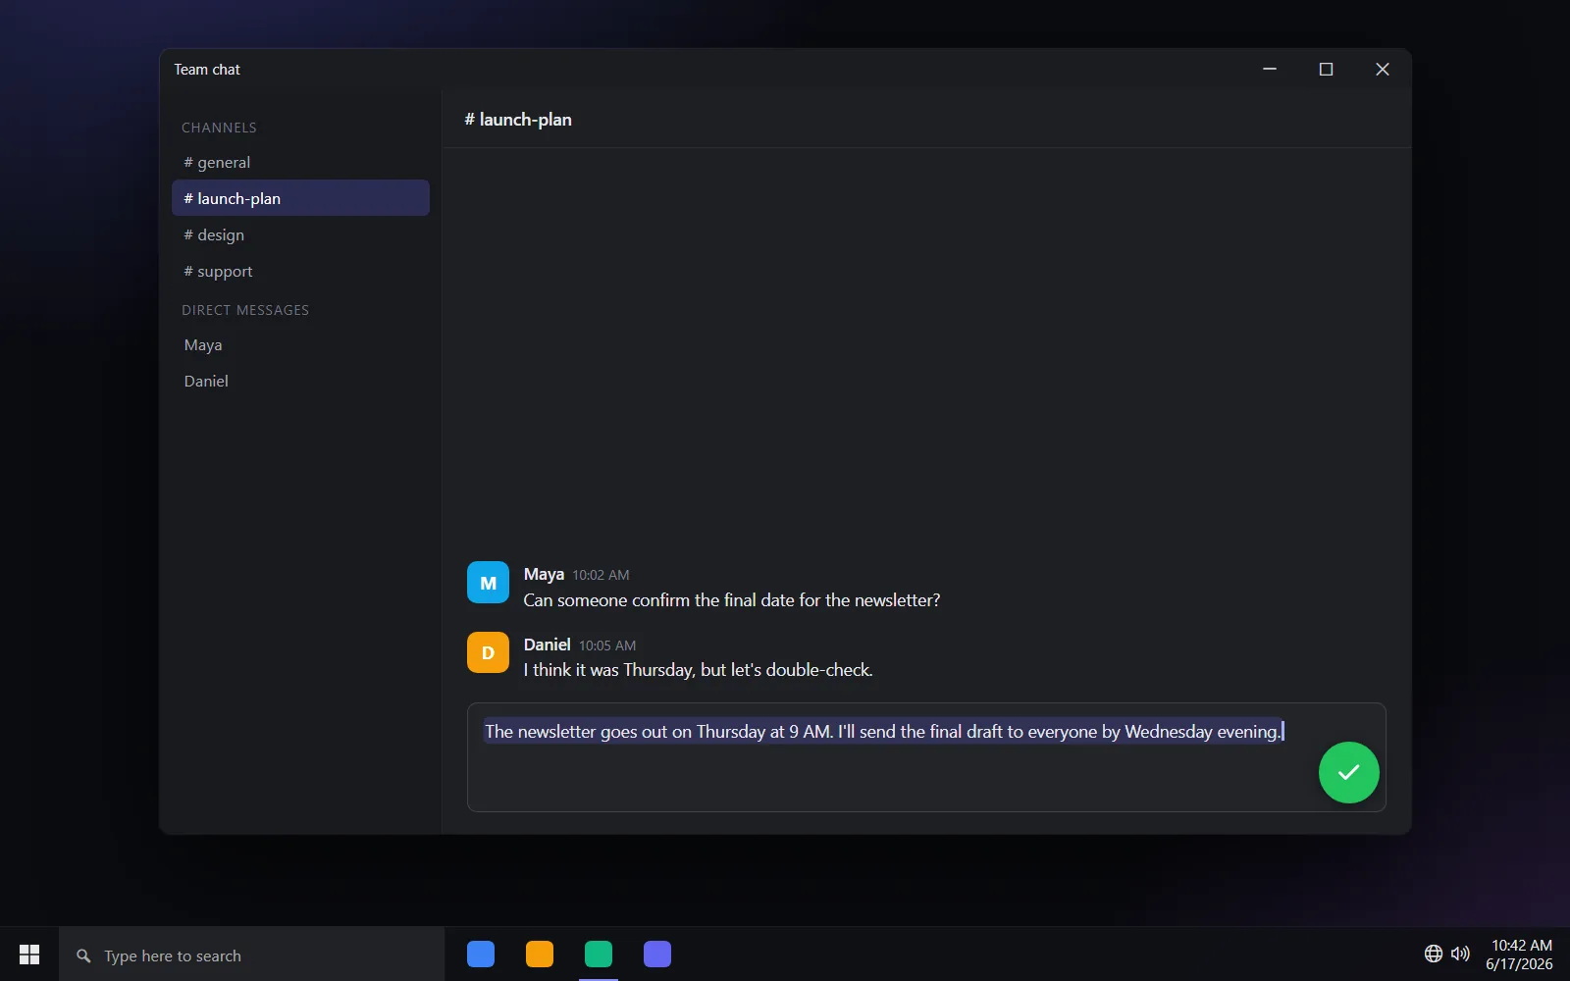
Task: Click the DIRECT MESSAGES section heading
Action: click(245, 310)
